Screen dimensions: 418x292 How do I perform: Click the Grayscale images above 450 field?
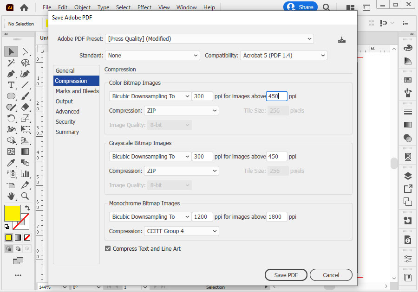click(277, 157)
